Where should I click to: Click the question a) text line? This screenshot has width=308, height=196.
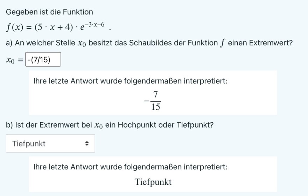(x=149, y=43)
